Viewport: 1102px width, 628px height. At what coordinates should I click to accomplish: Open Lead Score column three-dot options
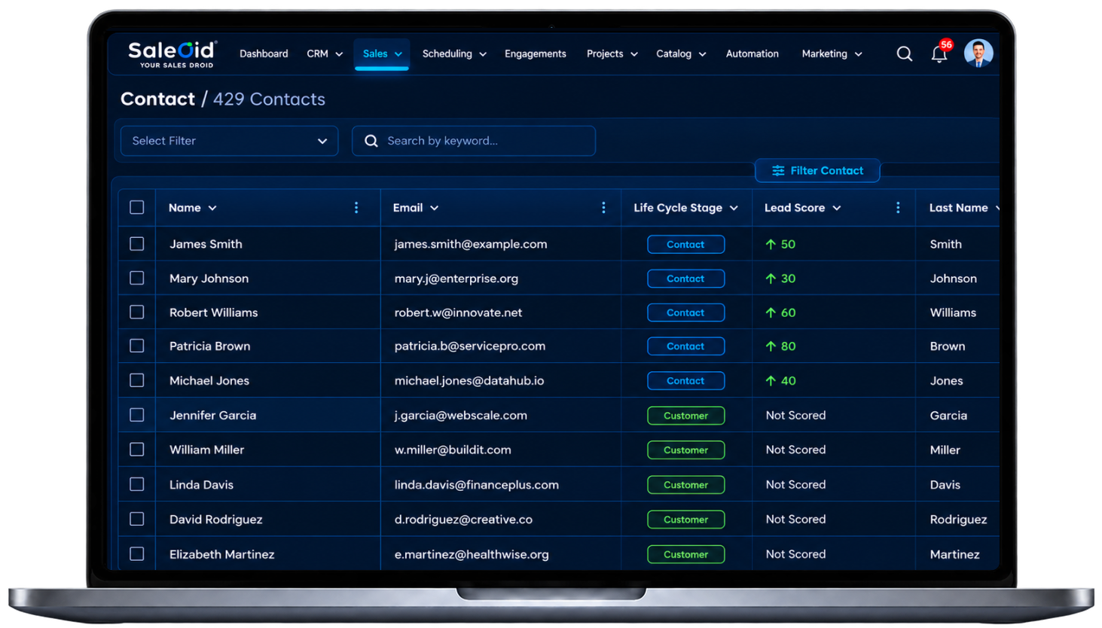[898, 208]
